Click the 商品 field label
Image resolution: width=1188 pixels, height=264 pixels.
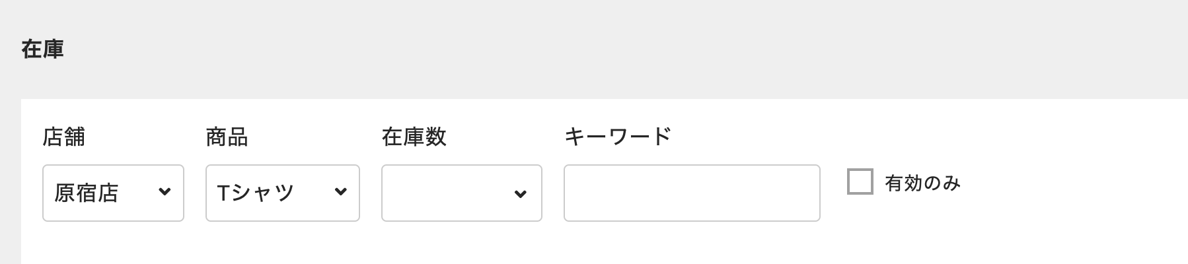click(x=227, y=137)
